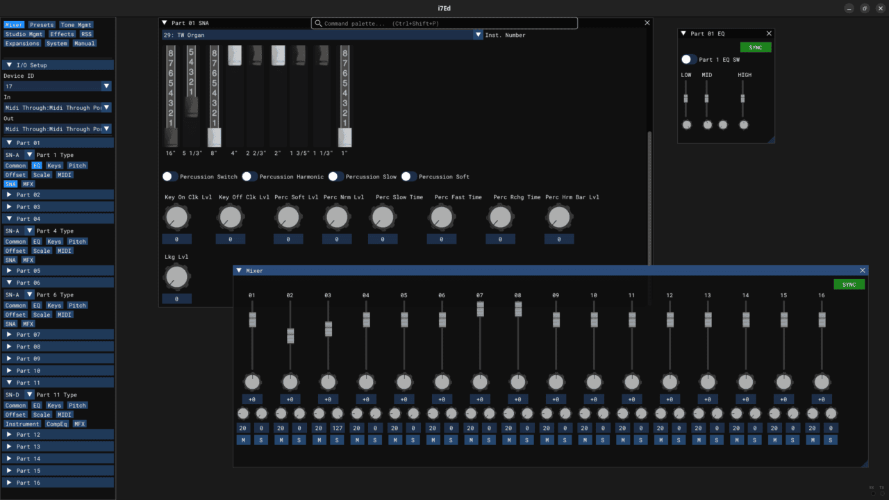The image size is (889, 500).
Task: Close the Part 01 SNA window
Action: point(647,23)
